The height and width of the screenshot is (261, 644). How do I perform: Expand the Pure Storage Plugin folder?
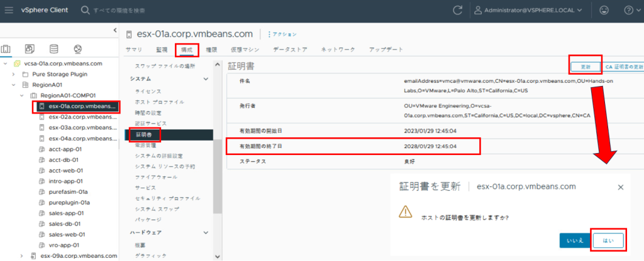14,74
